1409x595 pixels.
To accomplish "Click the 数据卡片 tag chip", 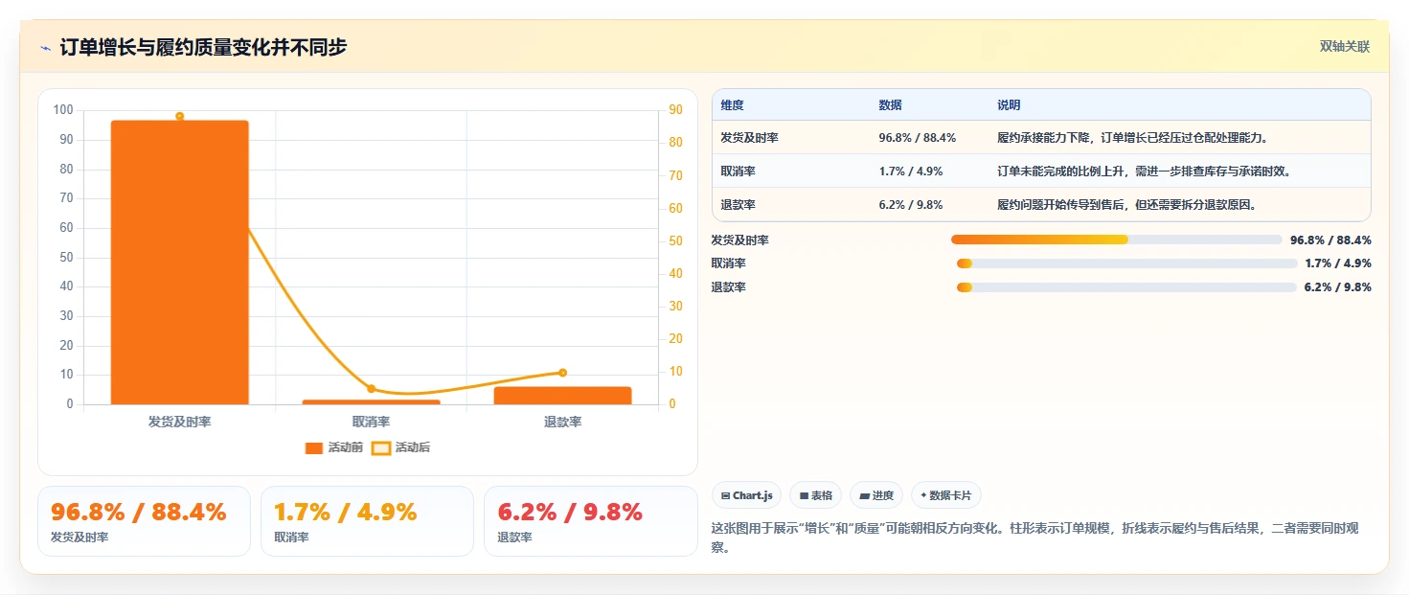I will [x=946, y=495].
